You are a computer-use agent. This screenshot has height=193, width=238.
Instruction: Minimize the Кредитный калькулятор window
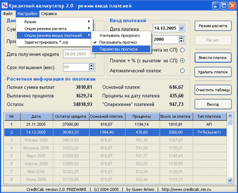click(216, 6)
